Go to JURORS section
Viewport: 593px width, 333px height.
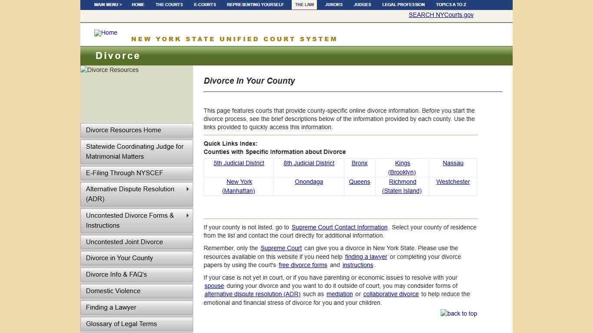coord(333,5)
